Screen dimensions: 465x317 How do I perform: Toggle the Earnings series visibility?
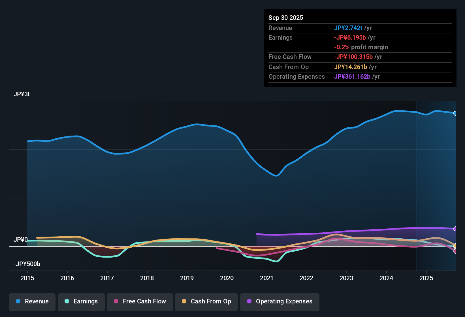(81, 301)
